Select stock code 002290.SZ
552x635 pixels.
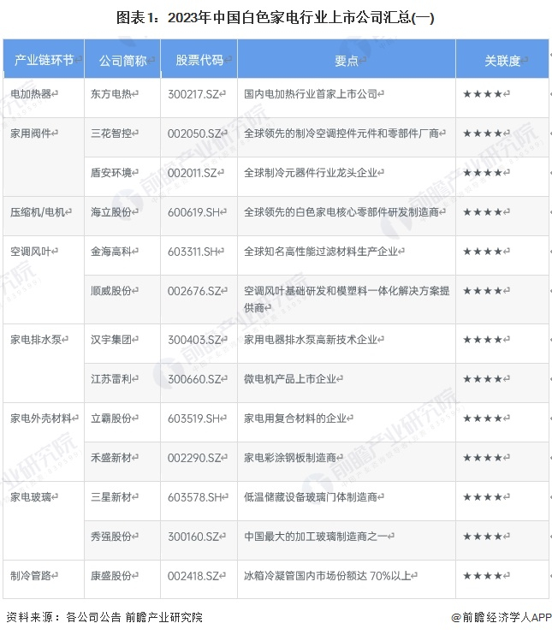point(195,458)
